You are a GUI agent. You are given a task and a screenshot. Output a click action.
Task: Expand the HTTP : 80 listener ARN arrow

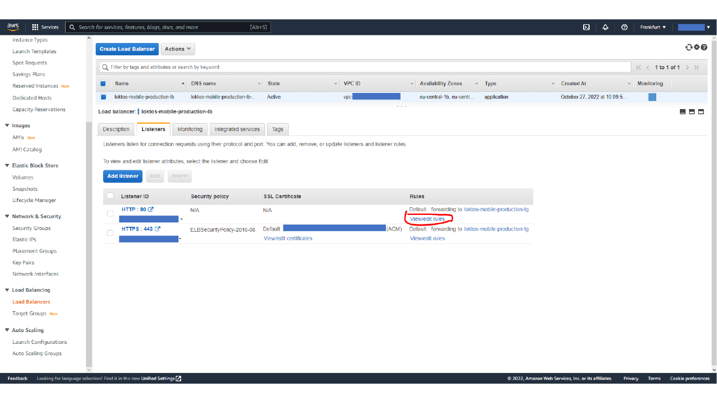pos(182,219)
